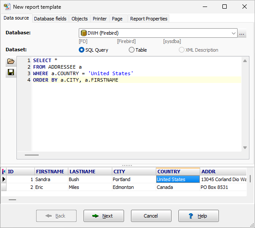The height and width of the screenshot is (228, 255).
Task: Click the SQL editor scroll down arrow
Action: pyautogui.click(x=245, y=148)
